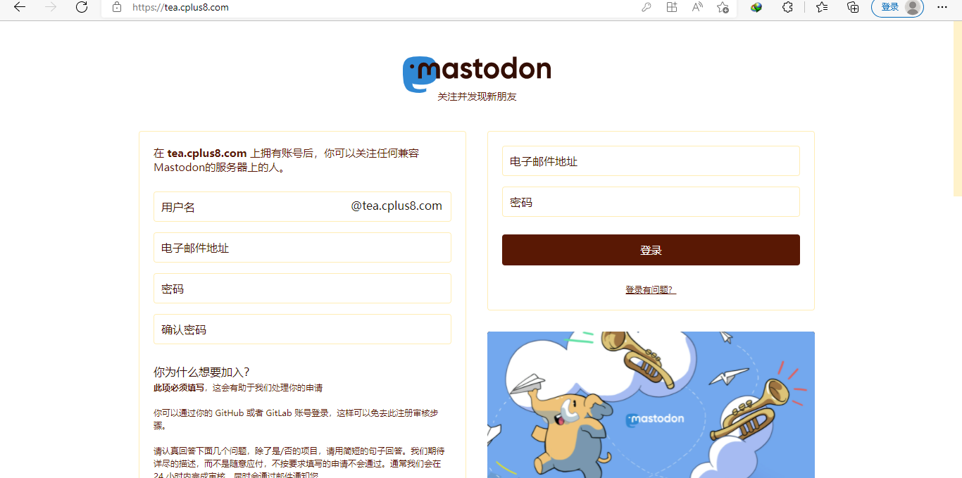Viewport: 962px width, 478px height.
Task: Go back with the browser back arrow
Action: tap(20, 7)
